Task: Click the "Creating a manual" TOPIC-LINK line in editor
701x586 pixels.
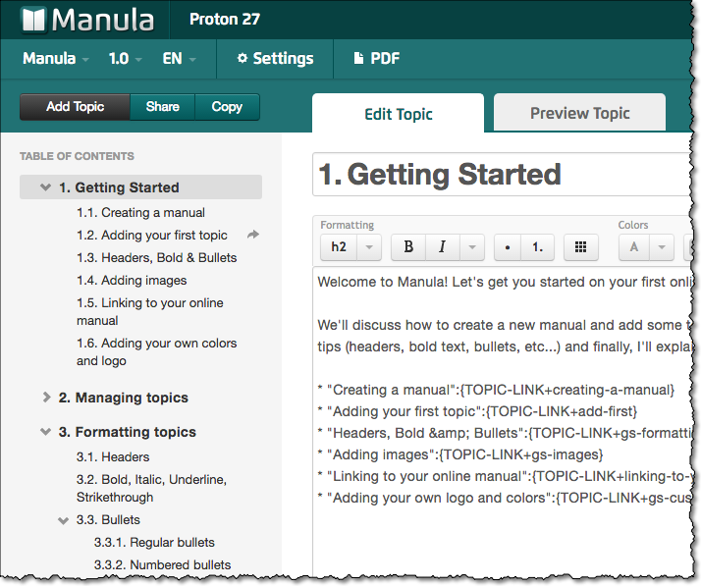Action: point(496,390)
